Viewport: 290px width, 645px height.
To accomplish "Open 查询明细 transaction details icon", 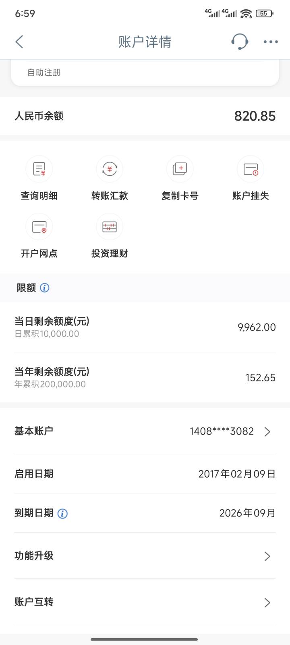I will (39, 169).
